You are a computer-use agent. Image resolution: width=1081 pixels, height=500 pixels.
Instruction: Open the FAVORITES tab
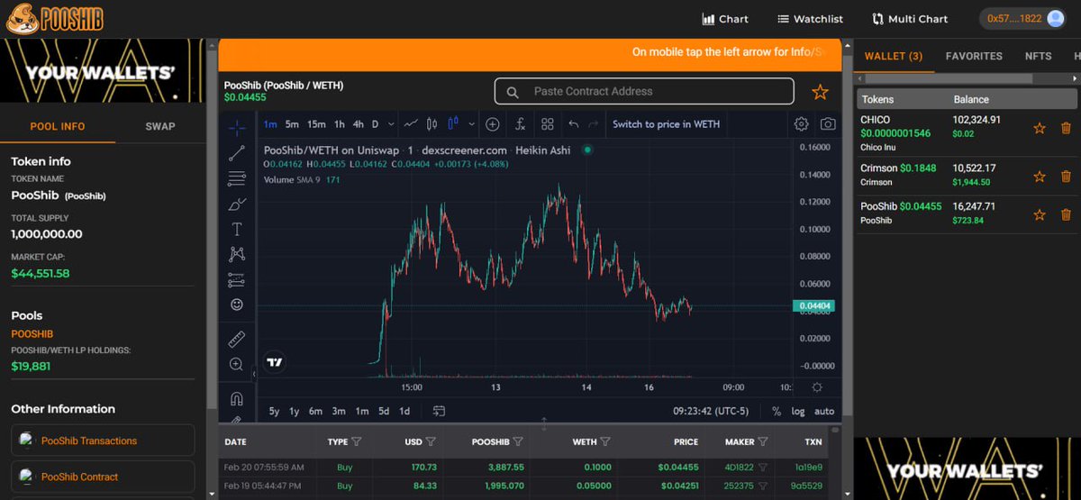pyautogui.click(x=974, y=56)
